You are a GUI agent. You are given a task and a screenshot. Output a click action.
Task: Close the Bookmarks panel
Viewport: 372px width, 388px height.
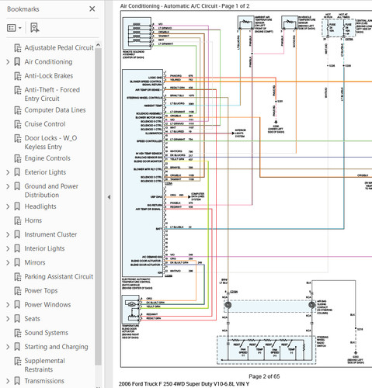pos(92,9)
